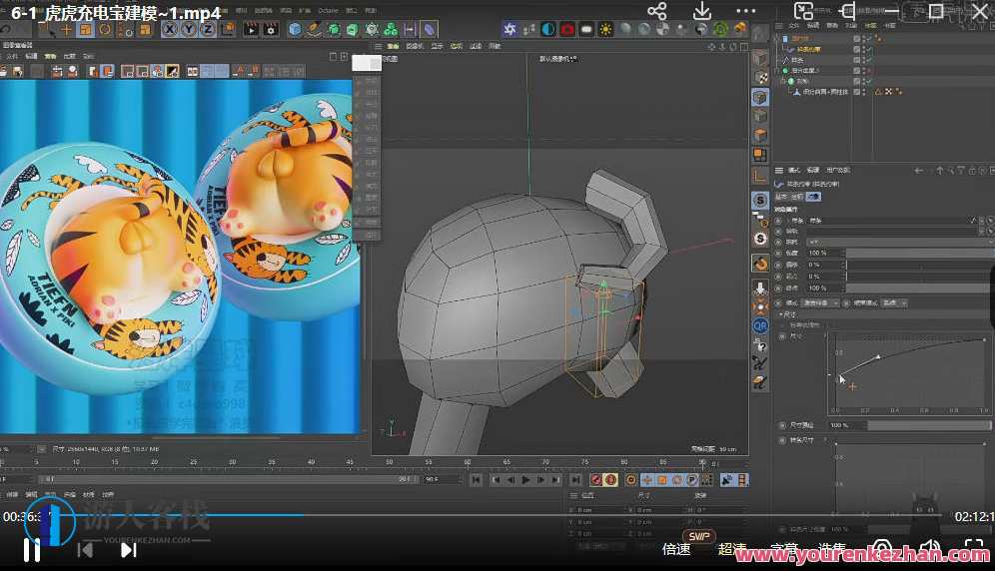Add a Subdivision Surface generator object
This screenshot has height=571, width=995.
tap(333, 29)
